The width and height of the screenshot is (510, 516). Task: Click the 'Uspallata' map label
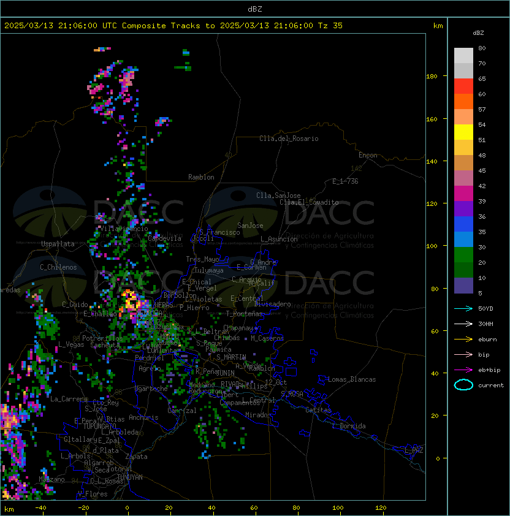(58, 244)
